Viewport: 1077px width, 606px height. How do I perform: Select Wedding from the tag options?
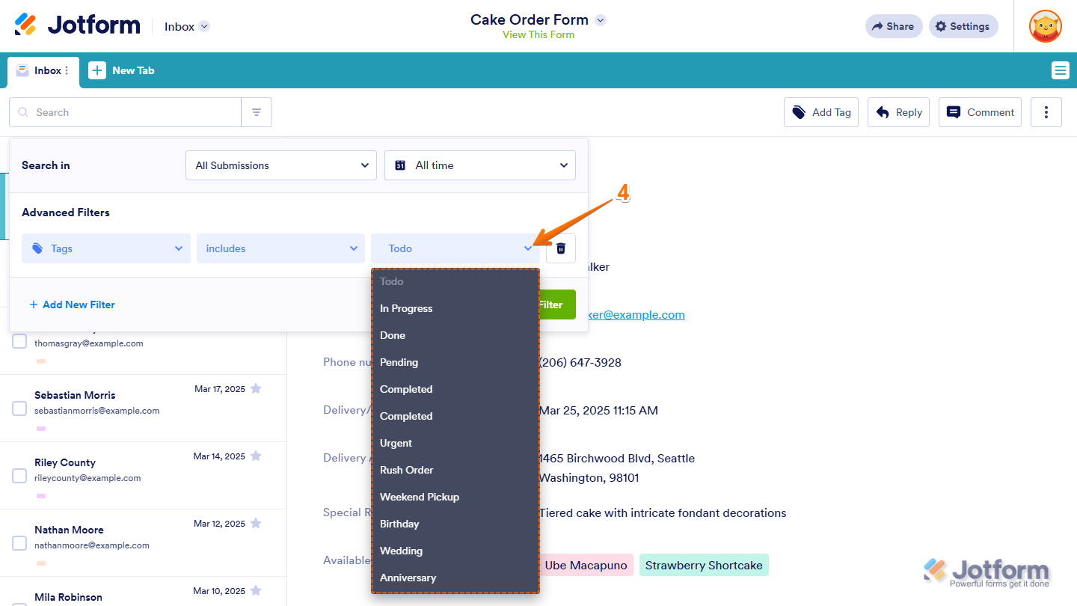[x=401, y=550]
